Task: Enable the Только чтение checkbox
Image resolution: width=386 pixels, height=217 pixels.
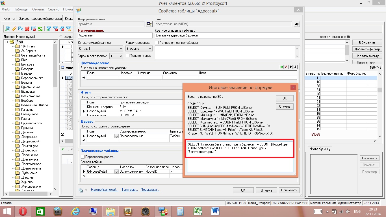Action: tap(128, 56)
